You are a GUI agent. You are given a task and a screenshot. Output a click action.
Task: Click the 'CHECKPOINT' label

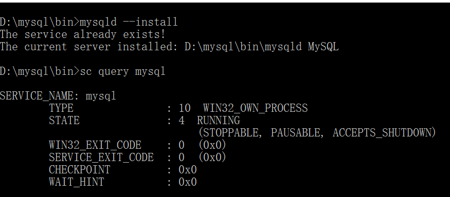coord(80,170)
